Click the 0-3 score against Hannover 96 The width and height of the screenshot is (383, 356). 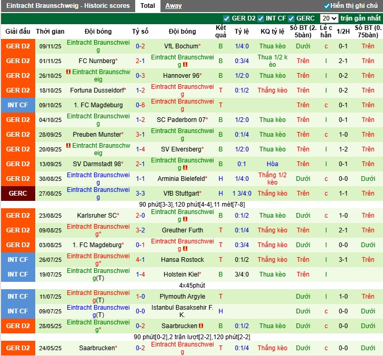(x=140, y=76)
